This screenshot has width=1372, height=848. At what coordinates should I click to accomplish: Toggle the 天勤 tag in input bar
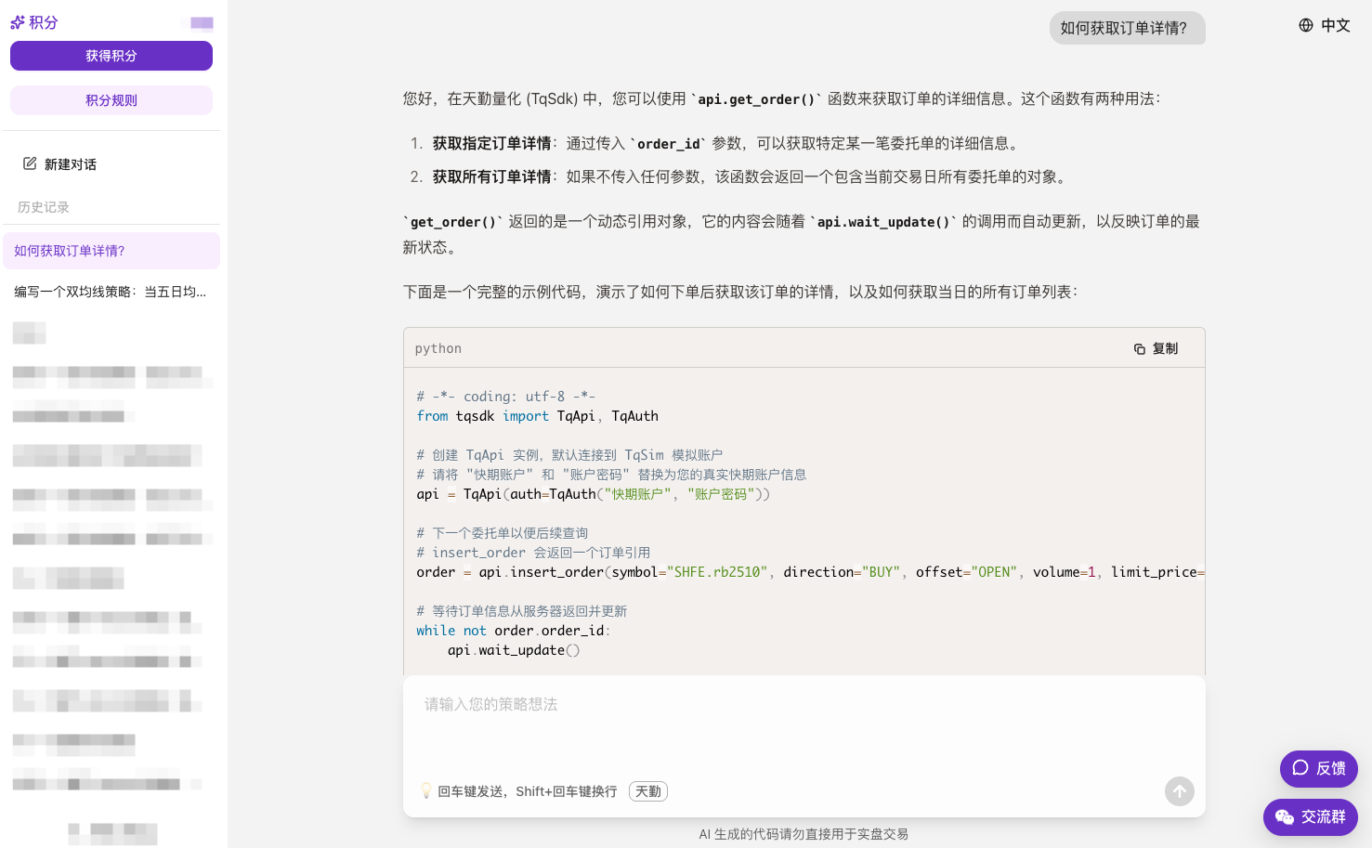point(648,791)
